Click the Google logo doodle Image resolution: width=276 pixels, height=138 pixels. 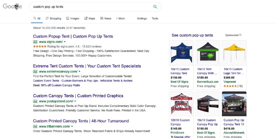pos(12,7)
